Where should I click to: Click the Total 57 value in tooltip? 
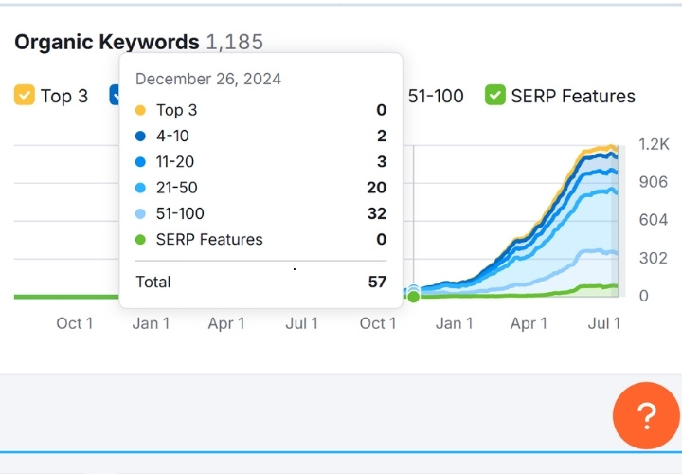tap(377, 283)
